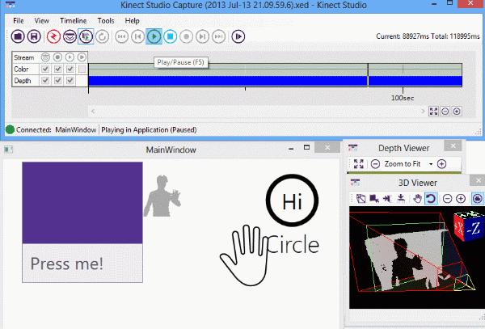This screenshot has width=485, height=329.
Task: Stop playback with the blue square button
Action: (170, 36)
